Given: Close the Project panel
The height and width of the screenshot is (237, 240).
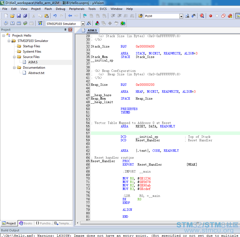Looking at the screenshot, I should [x=70, y=30].
